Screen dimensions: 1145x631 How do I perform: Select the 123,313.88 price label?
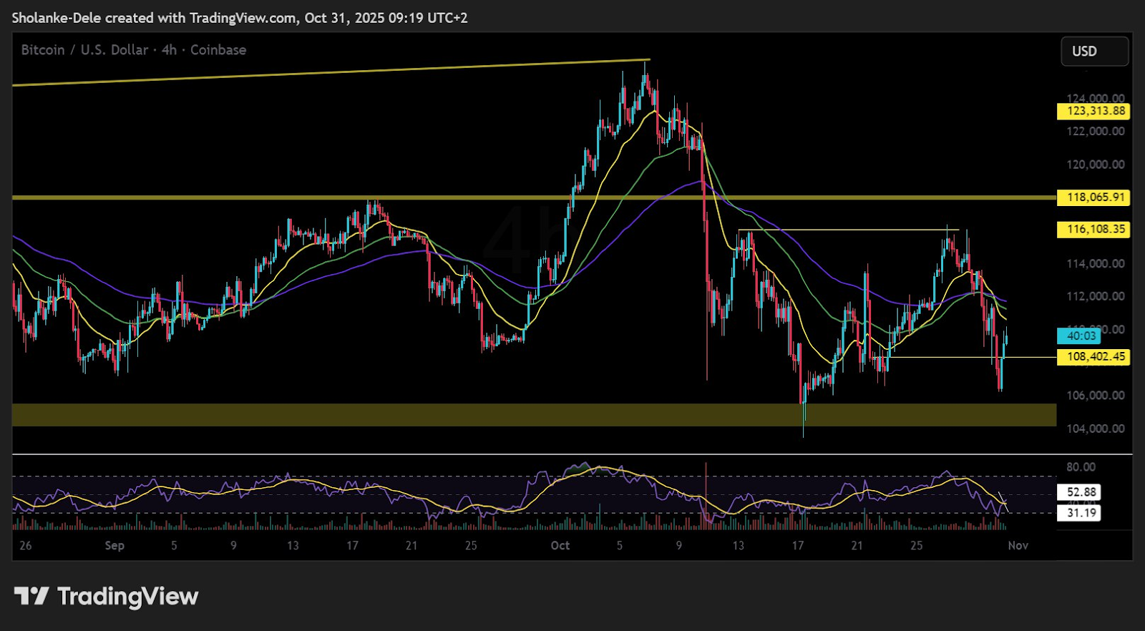[1093, 111]
